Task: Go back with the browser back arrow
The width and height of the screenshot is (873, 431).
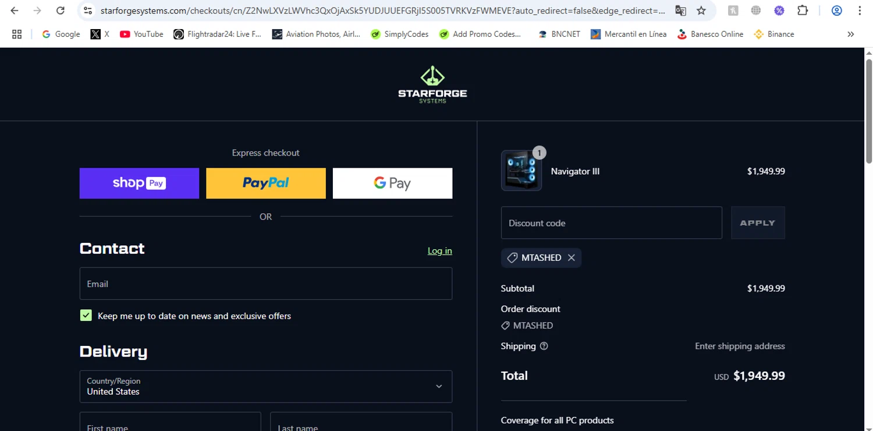Action: click(15, 10)
